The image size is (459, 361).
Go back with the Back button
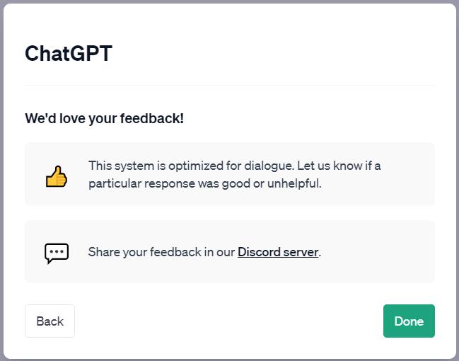[50, 321]
